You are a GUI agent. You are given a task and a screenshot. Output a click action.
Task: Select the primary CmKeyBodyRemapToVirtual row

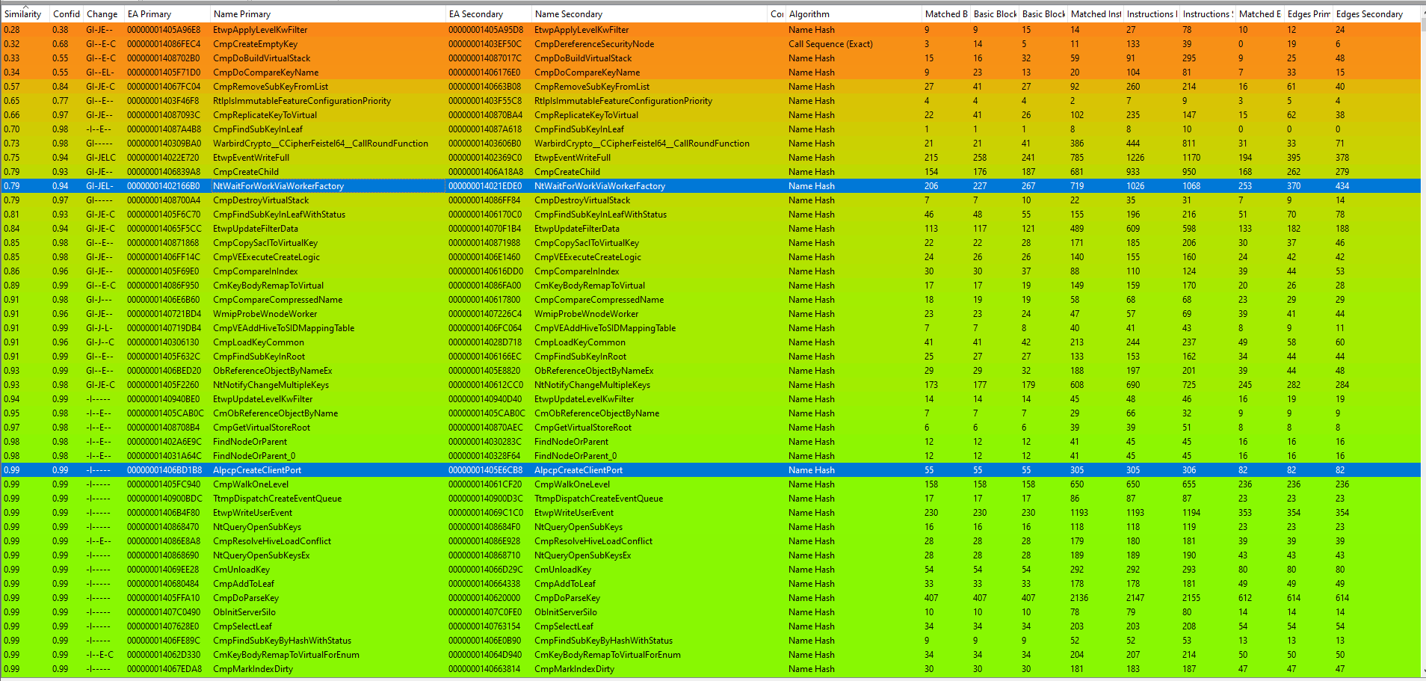click(268, 286)
